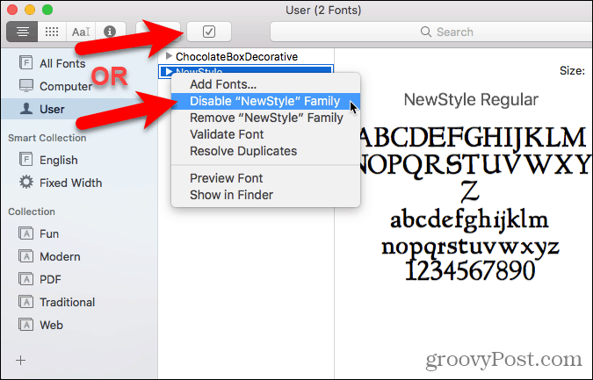Toggle the enable/disable font checkmark button
The height and width of the screenshot is (380, 593).
209,32
